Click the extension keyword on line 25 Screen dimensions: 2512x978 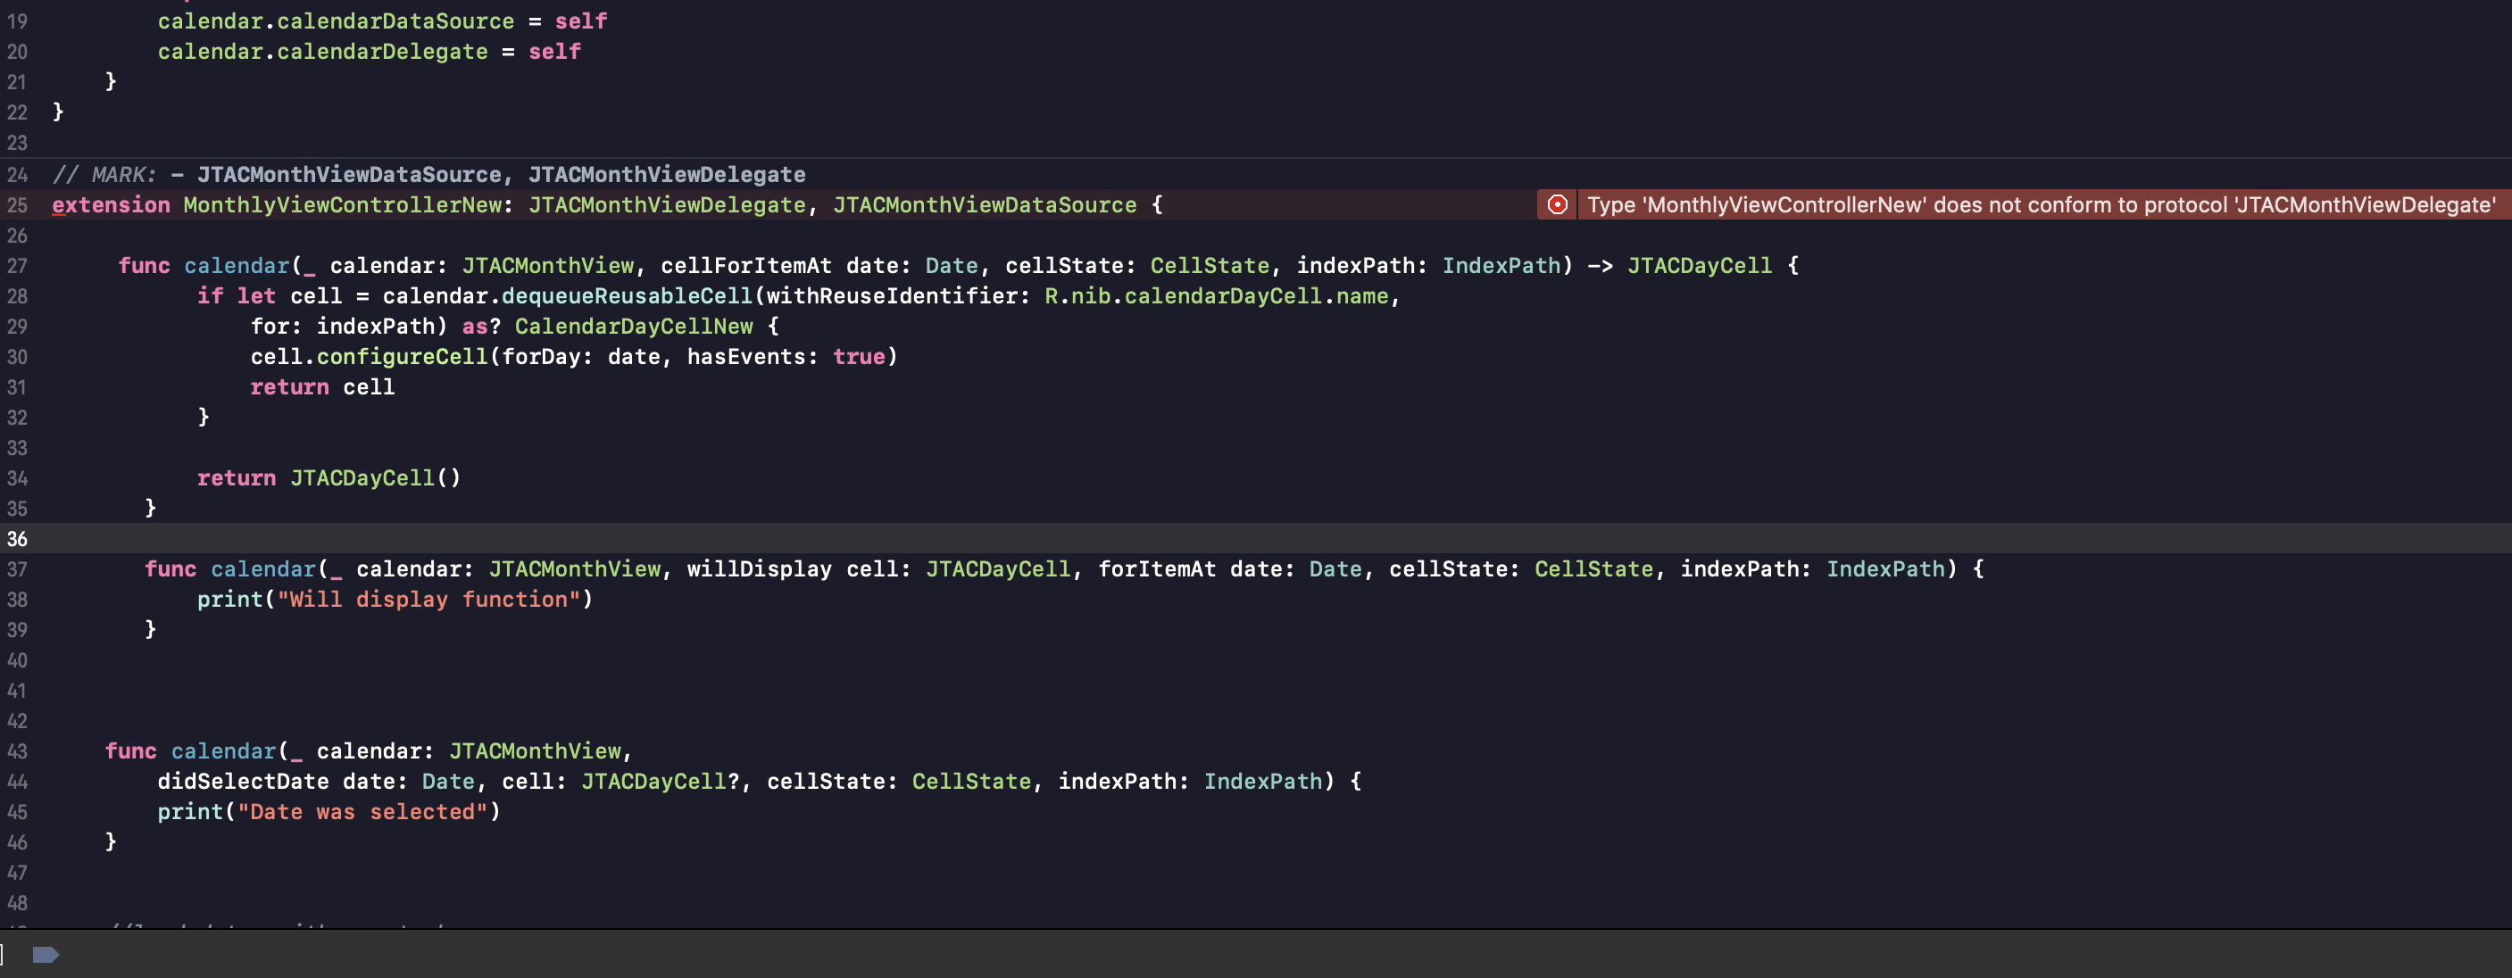click(x=110, y=204)
